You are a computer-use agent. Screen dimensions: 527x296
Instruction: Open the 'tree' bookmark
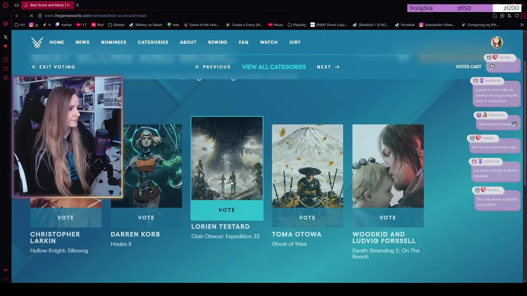click(x=173, y=25)
